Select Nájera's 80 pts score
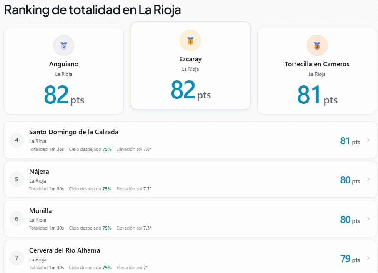Image resolution: width=378 pixels, height=273 pixels. click(350, 180)
